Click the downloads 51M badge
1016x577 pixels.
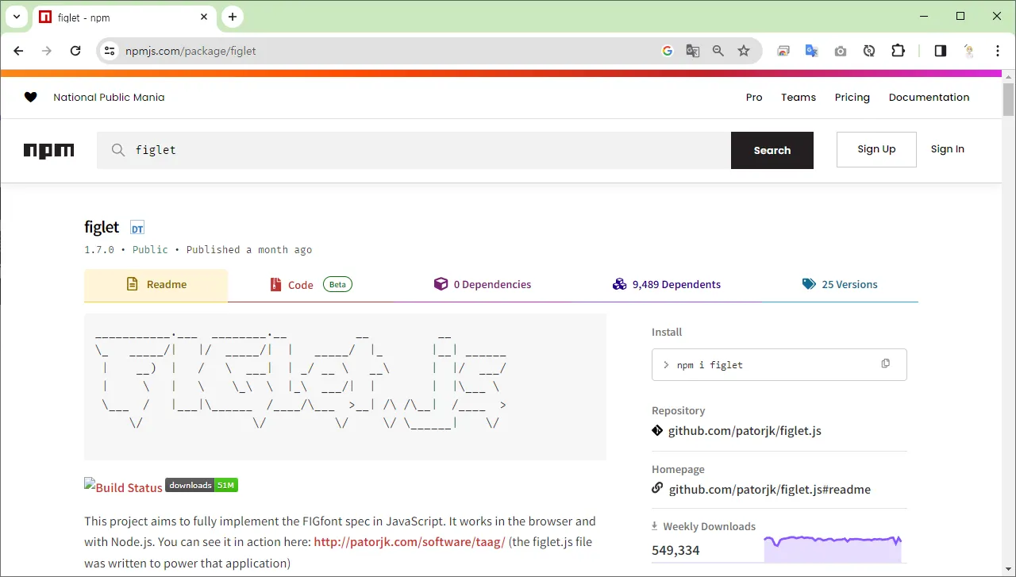(x=202, y=485)
